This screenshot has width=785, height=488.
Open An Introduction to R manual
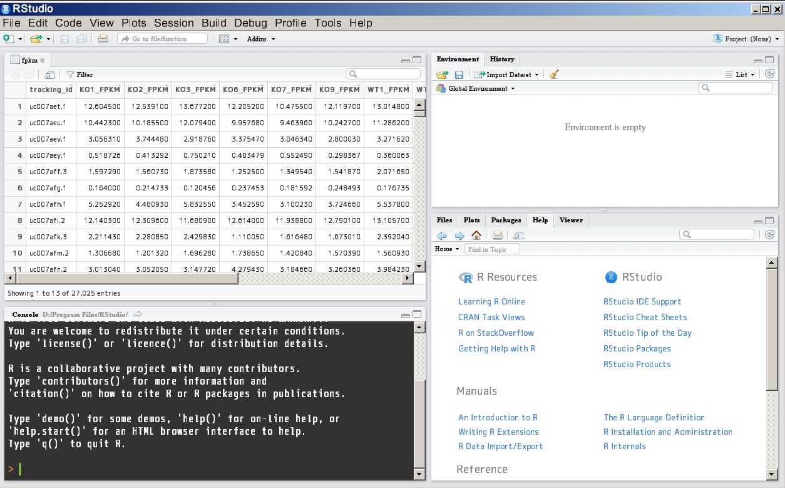coord(498,417)
